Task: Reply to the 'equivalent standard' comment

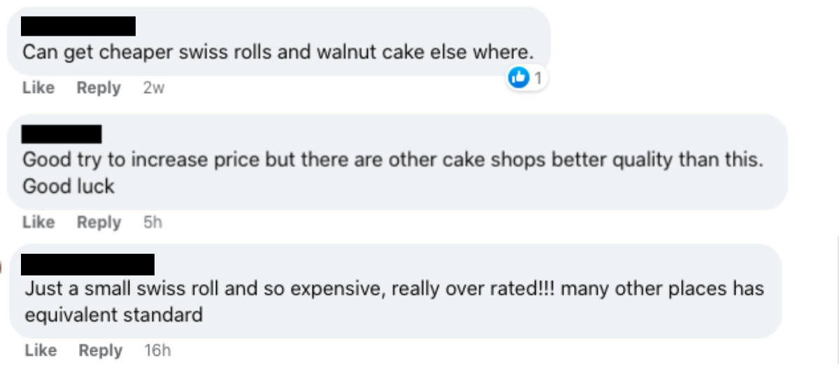Action: tap(101, 350)
